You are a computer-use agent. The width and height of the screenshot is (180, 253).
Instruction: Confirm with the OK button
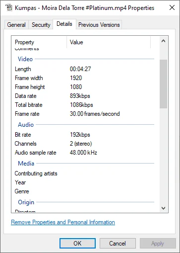click(77, 244)
